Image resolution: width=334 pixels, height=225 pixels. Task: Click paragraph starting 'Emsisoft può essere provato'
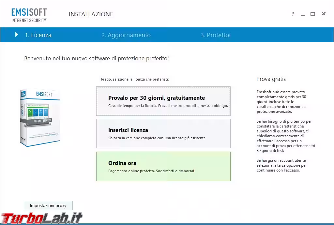281,101
